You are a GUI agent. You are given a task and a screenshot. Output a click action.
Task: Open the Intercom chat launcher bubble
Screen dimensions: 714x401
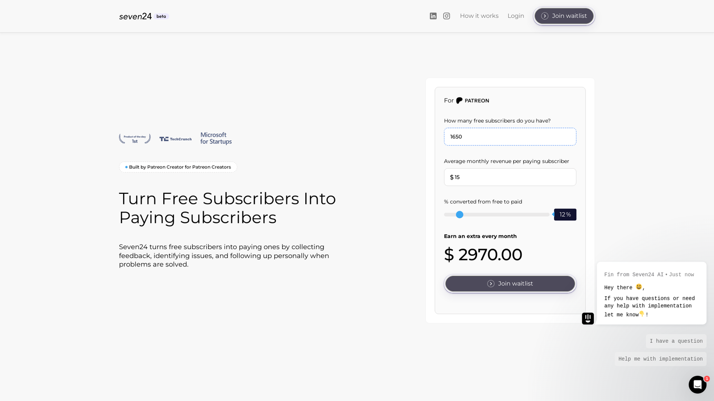pos(697,385)
